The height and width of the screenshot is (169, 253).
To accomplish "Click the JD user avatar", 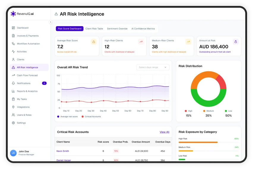I will [13, 153].
